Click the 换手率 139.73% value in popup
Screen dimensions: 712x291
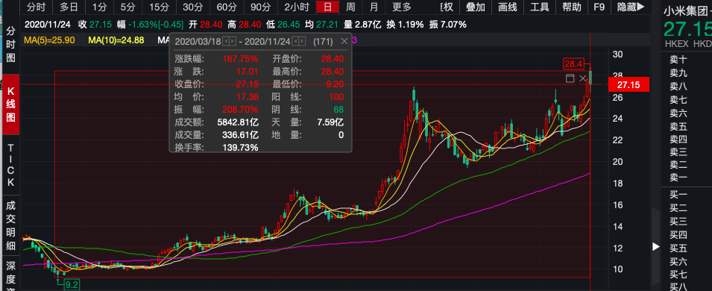[x=240, y=147]
